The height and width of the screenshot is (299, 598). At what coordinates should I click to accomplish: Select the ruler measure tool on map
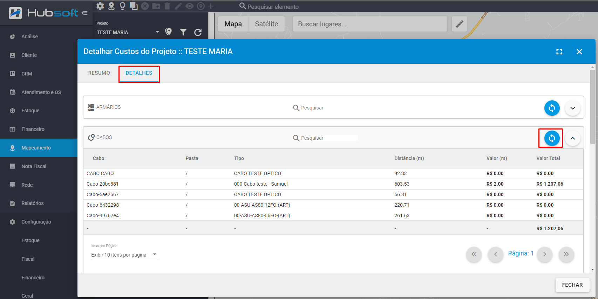point(459,24)
